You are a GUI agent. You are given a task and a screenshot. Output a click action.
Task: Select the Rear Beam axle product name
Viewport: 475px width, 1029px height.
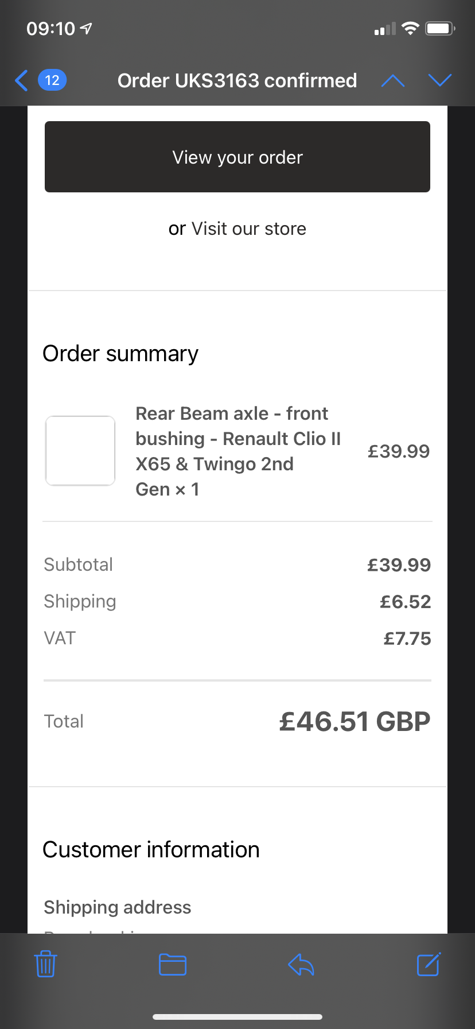238,451
